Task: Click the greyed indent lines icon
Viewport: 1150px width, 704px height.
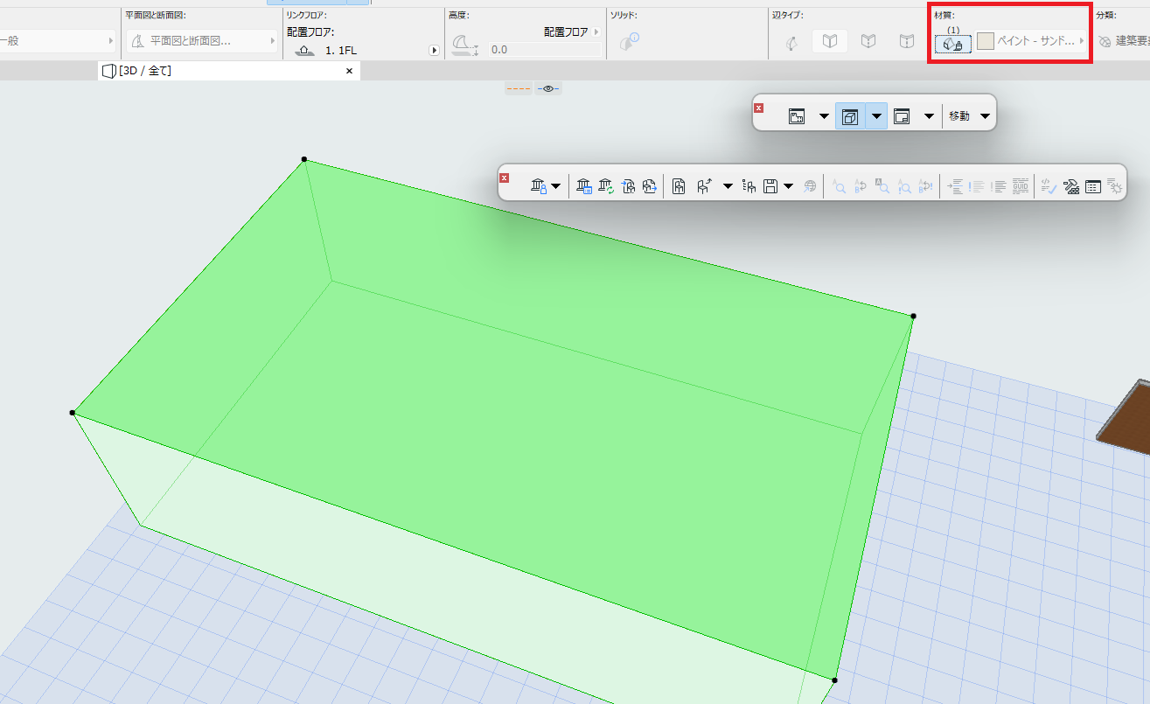Action: [956, 185]
